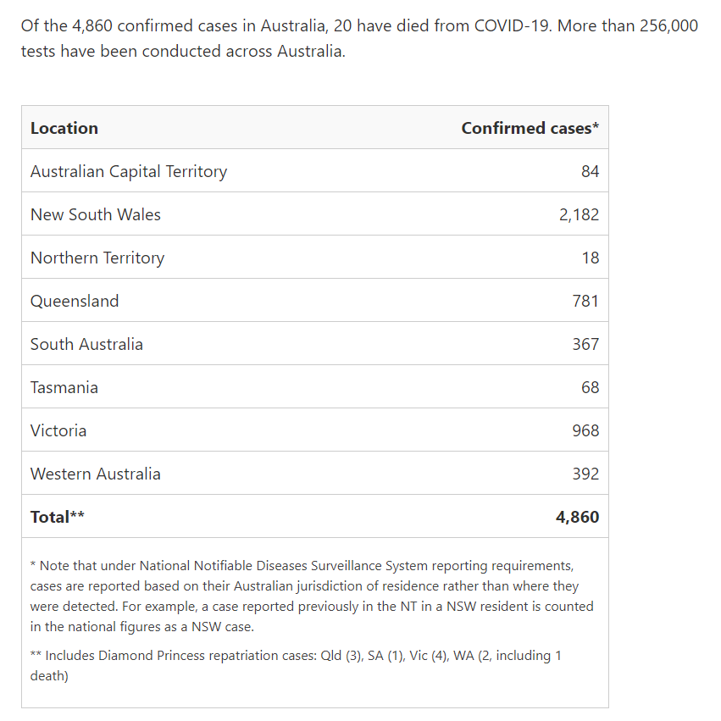Select the Australian Capital Territory row label
Image resolution: width=721 pixels, height=721 pixels.
point(129,171)
